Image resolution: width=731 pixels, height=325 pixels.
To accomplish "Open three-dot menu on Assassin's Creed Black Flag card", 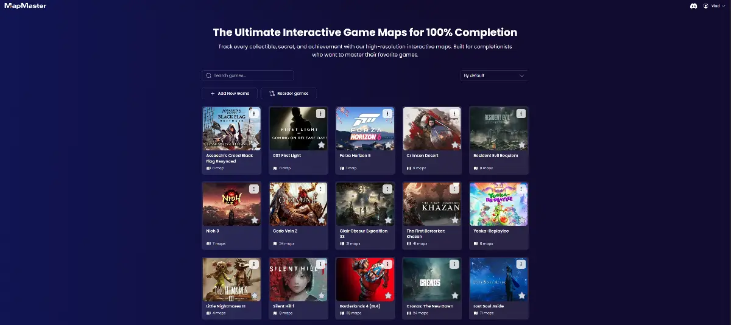I will click(x=254, y=114).
